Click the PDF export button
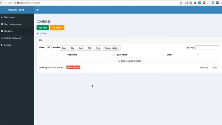Image resolution: width=222 pixels, height=125 pixels. pyautogui.click(x=89, y=48)
